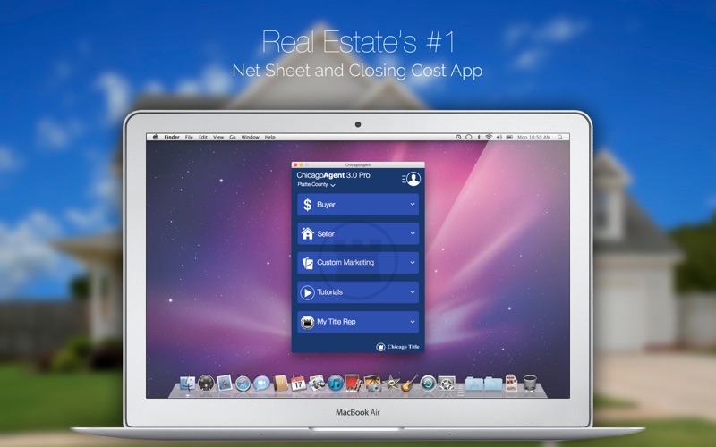Click the battery status icon
The image size is (716, 447).
509,137
